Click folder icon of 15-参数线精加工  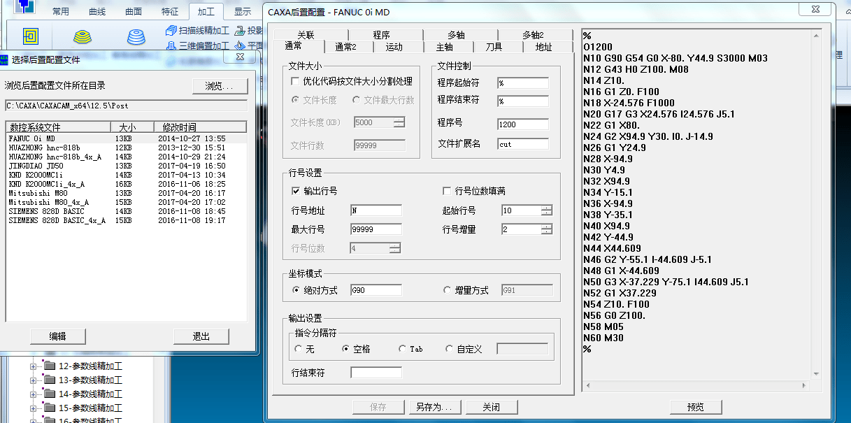click(x=49, y=408)
